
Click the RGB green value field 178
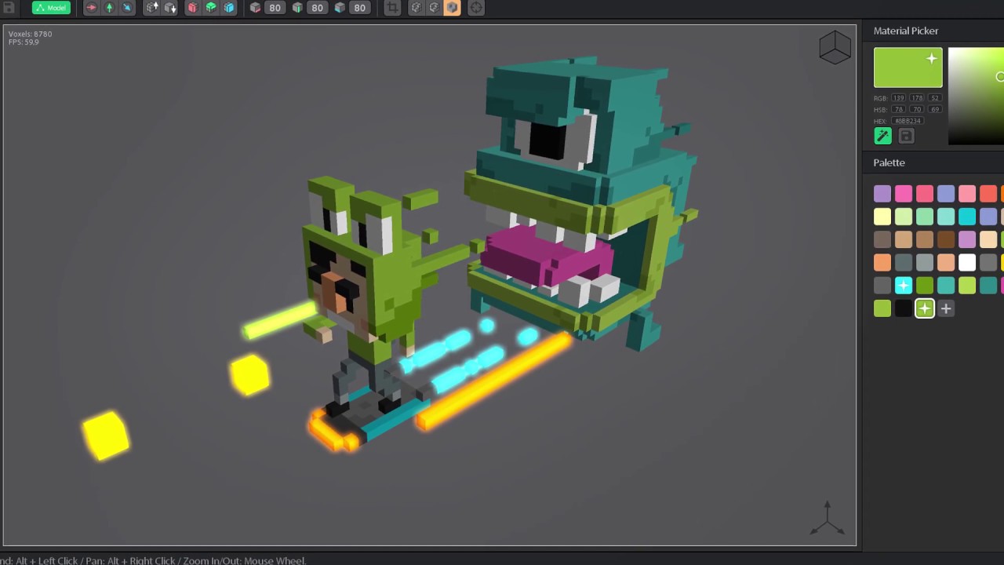tap(916, 98)
